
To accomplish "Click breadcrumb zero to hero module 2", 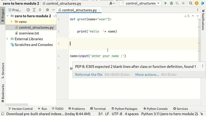I will (21, 4).
